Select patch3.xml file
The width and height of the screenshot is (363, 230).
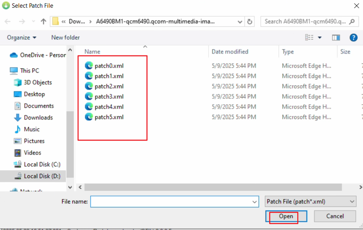104,96
